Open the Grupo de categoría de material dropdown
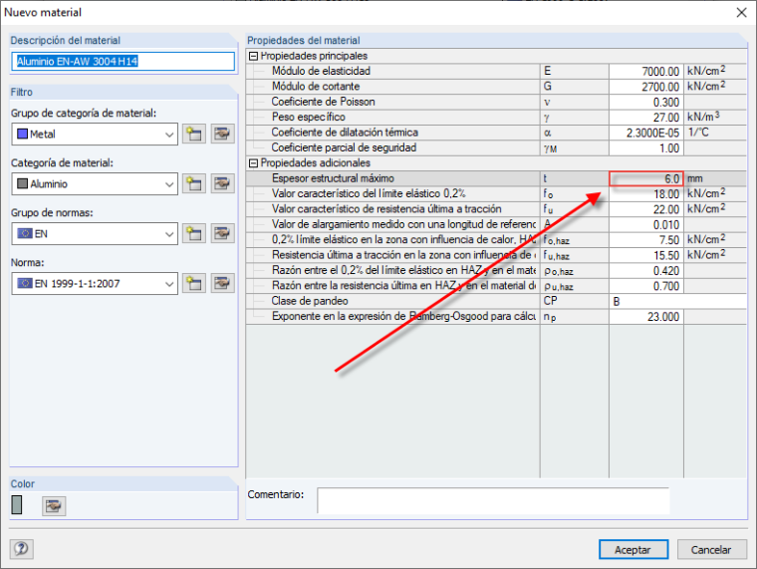The width and height of the screenshot is (757, 569). (x=95, y=134)
